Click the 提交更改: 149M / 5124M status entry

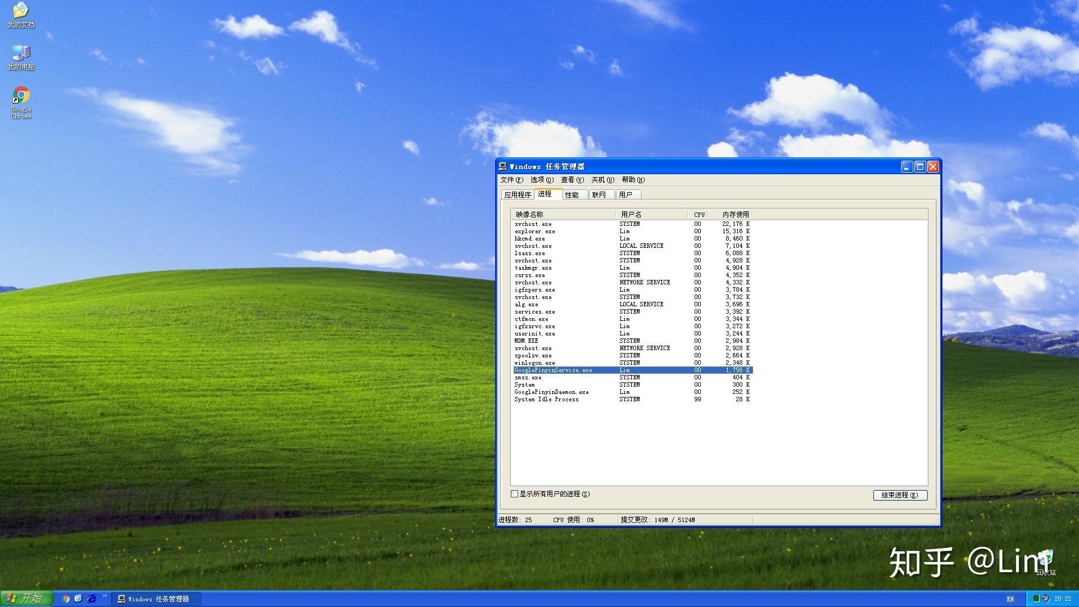coord(684,520)
